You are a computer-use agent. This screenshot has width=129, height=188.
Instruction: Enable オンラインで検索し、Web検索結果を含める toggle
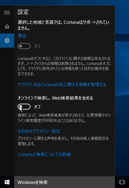24,107
